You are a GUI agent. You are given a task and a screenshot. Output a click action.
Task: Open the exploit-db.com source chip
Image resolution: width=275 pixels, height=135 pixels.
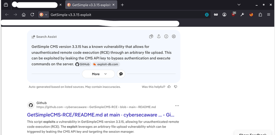106,65
